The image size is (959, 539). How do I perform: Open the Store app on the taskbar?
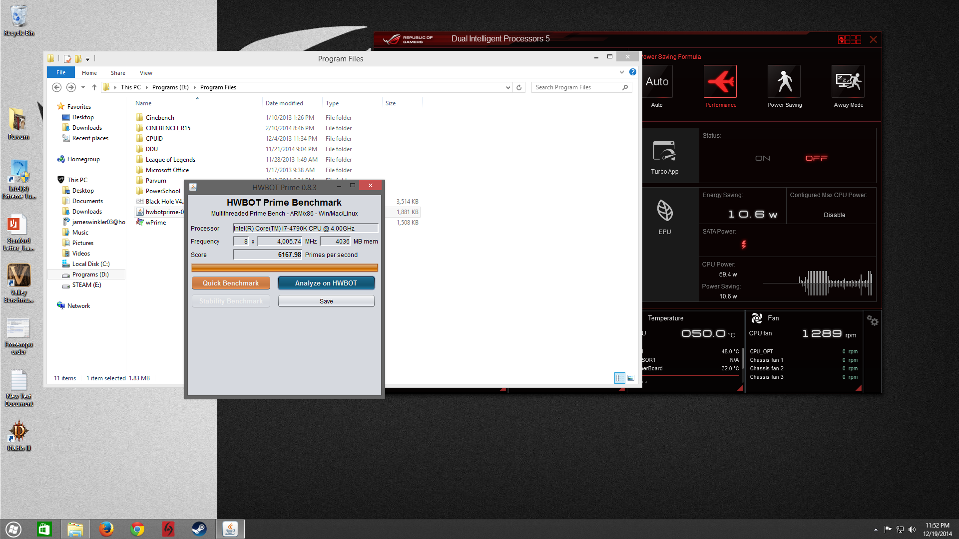[44, 529]
